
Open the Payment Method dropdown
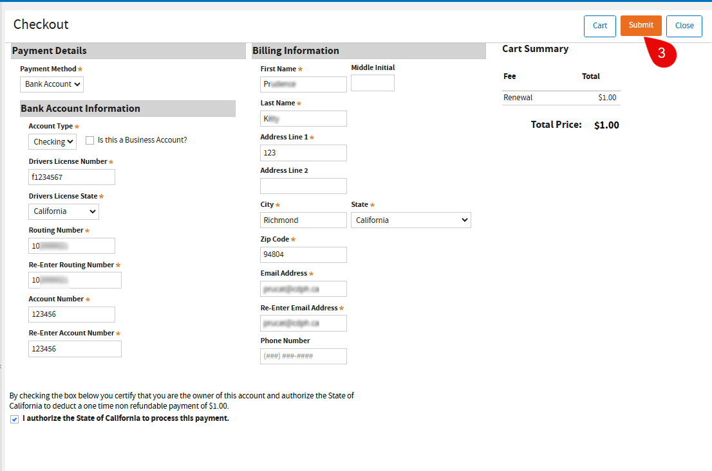(52, 84)
